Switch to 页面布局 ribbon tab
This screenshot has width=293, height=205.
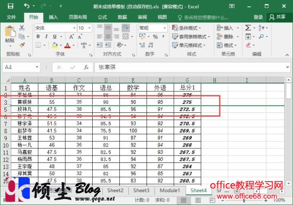tap(78, 18)
